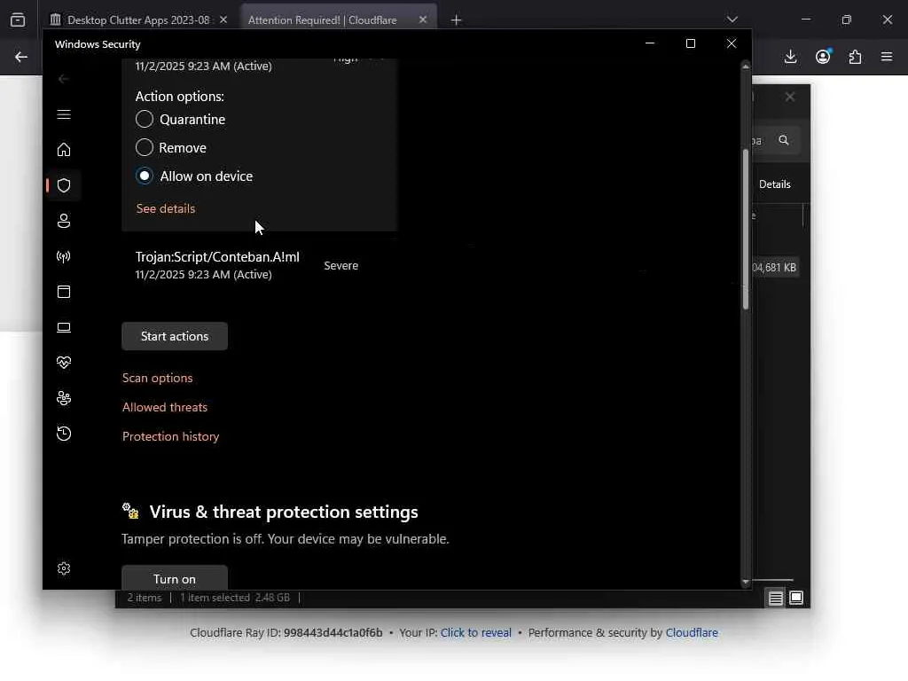Click the browser back arrow
908x681 pixels.
click(x=21, y=57)
